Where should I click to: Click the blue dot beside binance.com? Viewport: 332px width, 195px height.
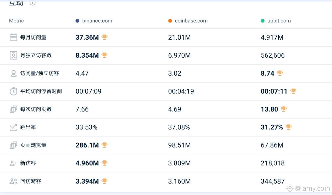77,21
